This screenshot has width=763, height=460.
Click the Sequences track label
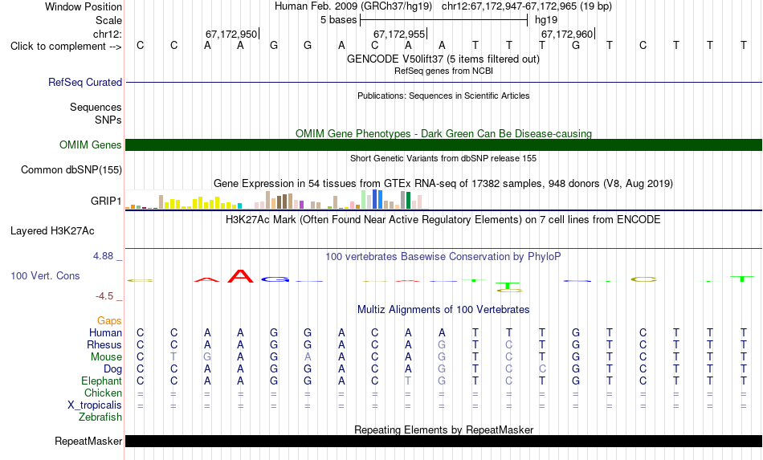point(96,107)
